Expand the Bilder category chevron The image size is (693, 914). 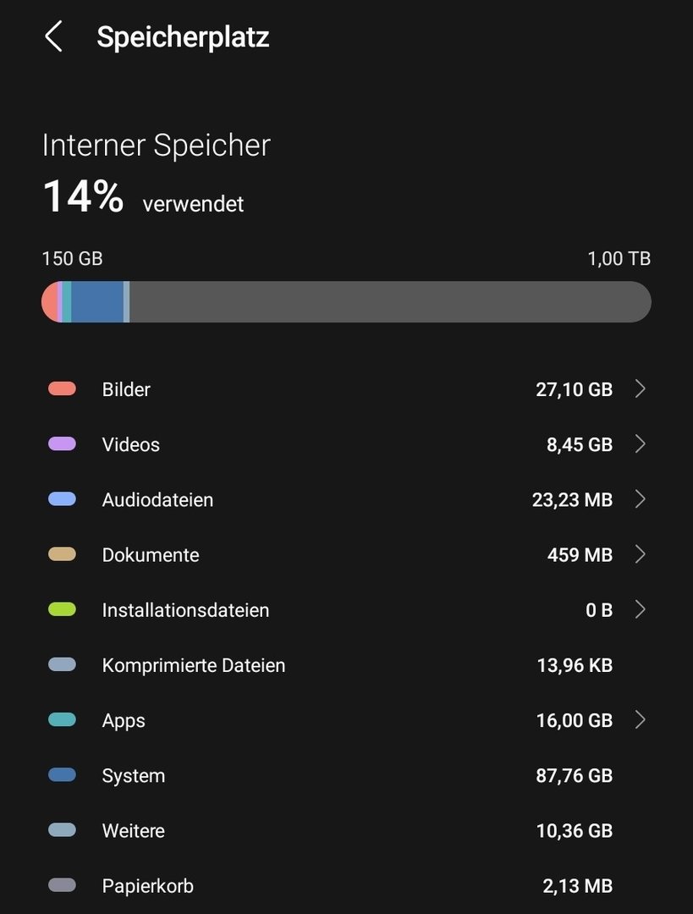(x=640, y=389)
